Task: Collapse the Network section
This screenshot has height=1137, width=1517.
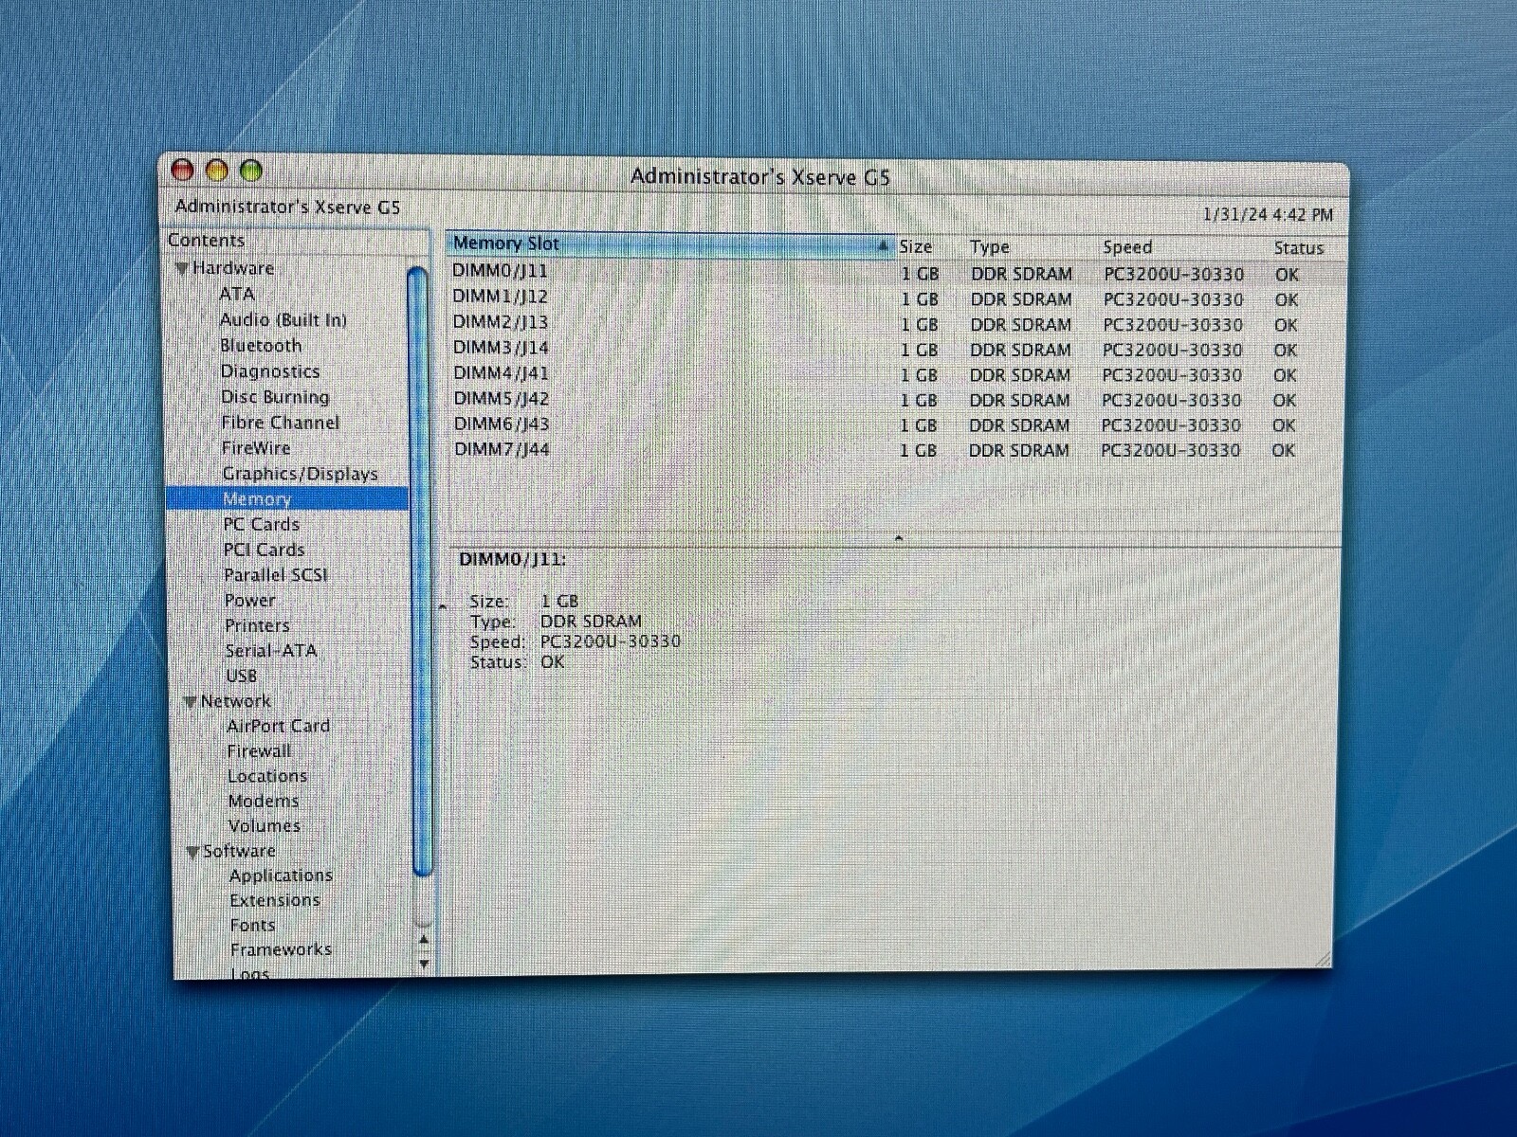Action: click(x=192, y=701)
